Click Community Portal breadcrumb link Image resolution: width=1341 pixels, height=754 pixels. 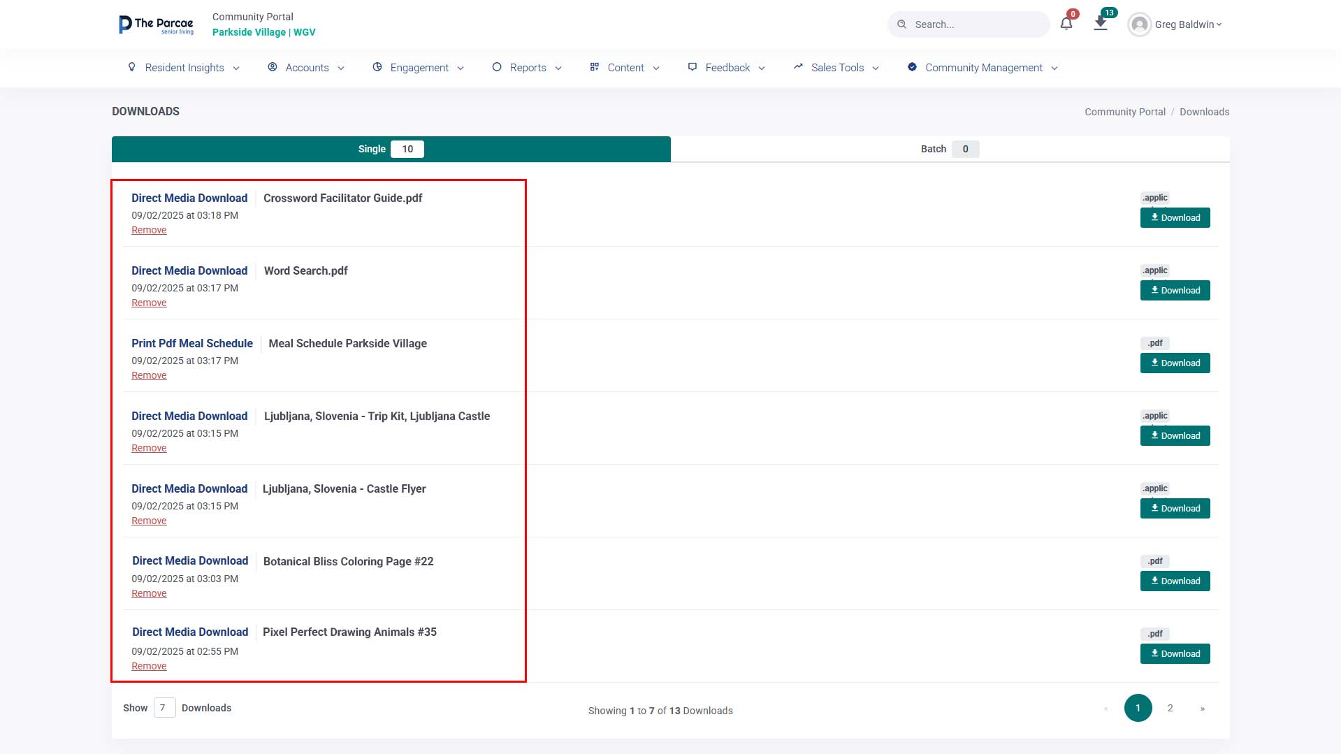coord(1124,112)
